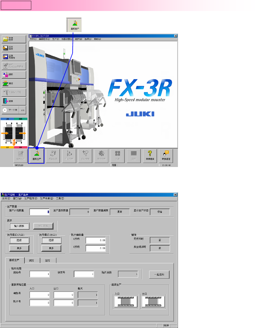This screenshot has height=328, width=261.
Task: Click the four-squares 示教 icon in bottom toolbar
Action: click(x=118, y=156)
